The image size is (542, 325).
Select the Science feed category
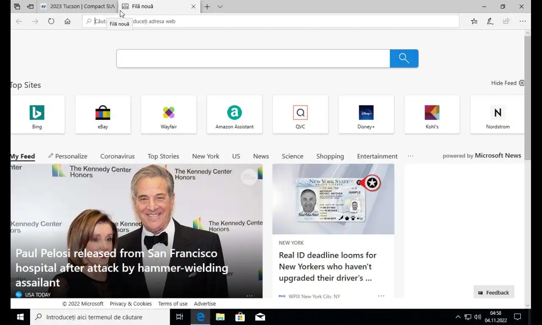click(x=293, y=156)
